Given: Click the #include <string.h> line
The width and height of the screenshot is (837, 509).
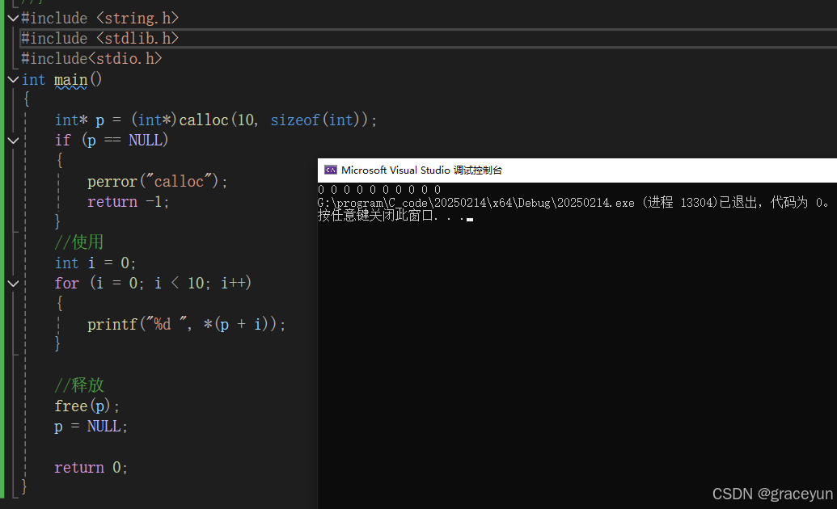Looking at the screenshot, I should (99, 18).
